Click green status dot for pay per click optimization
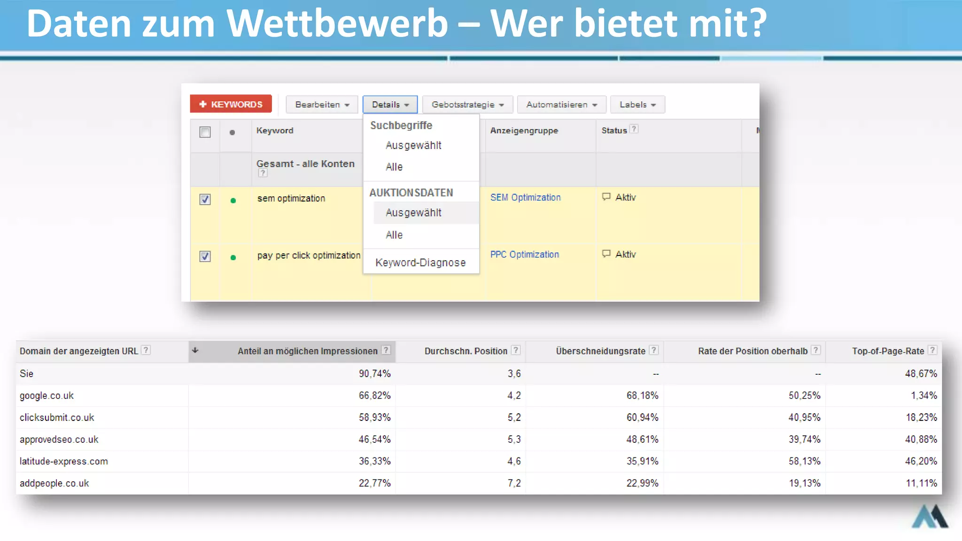This screenshot has width=962, height=541. coord(233,257)
